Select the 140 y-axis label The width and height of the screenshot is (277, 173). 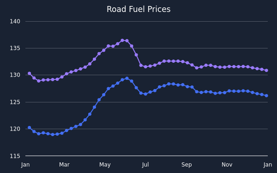point(15,22)
